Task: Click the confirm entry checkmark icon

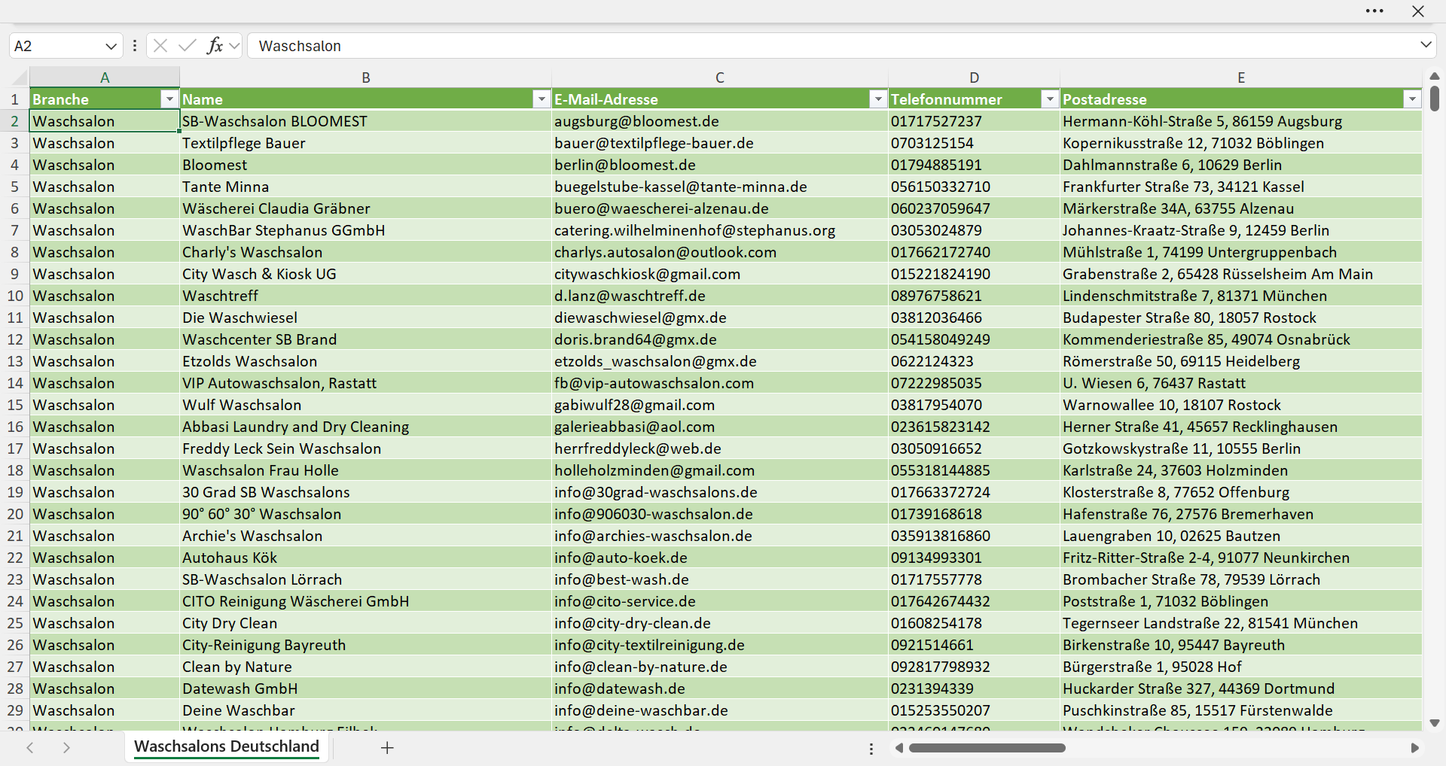Action: point(188,46)
